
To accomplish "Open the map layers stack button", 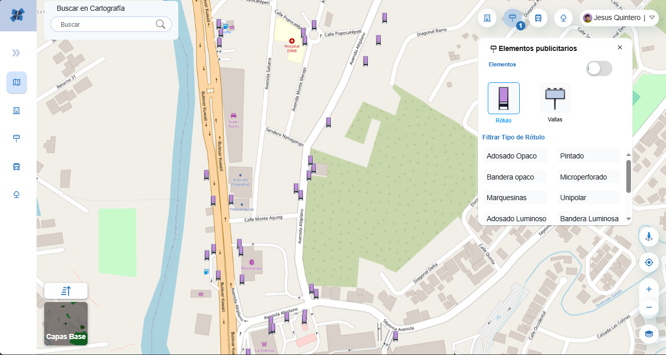I will (x=648, y=334).
